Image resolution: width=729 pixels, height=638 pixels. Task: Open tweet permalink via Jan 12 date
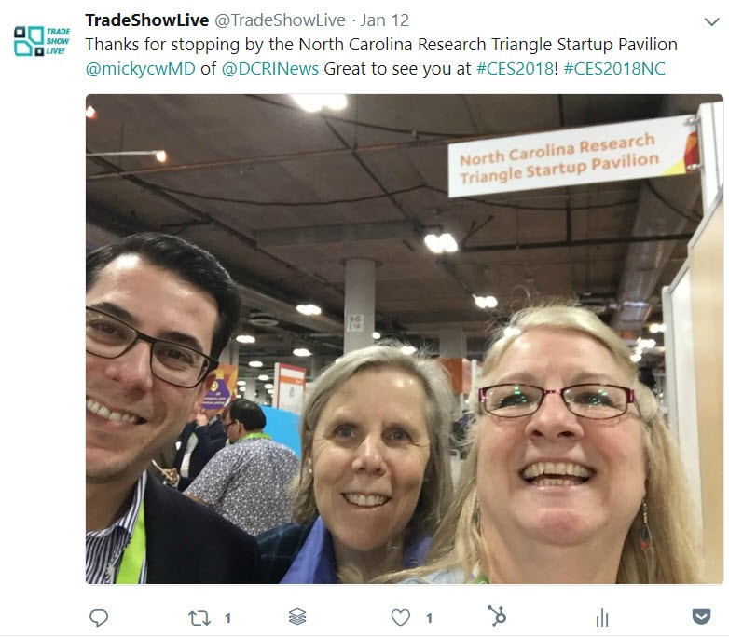pos(385,20)
